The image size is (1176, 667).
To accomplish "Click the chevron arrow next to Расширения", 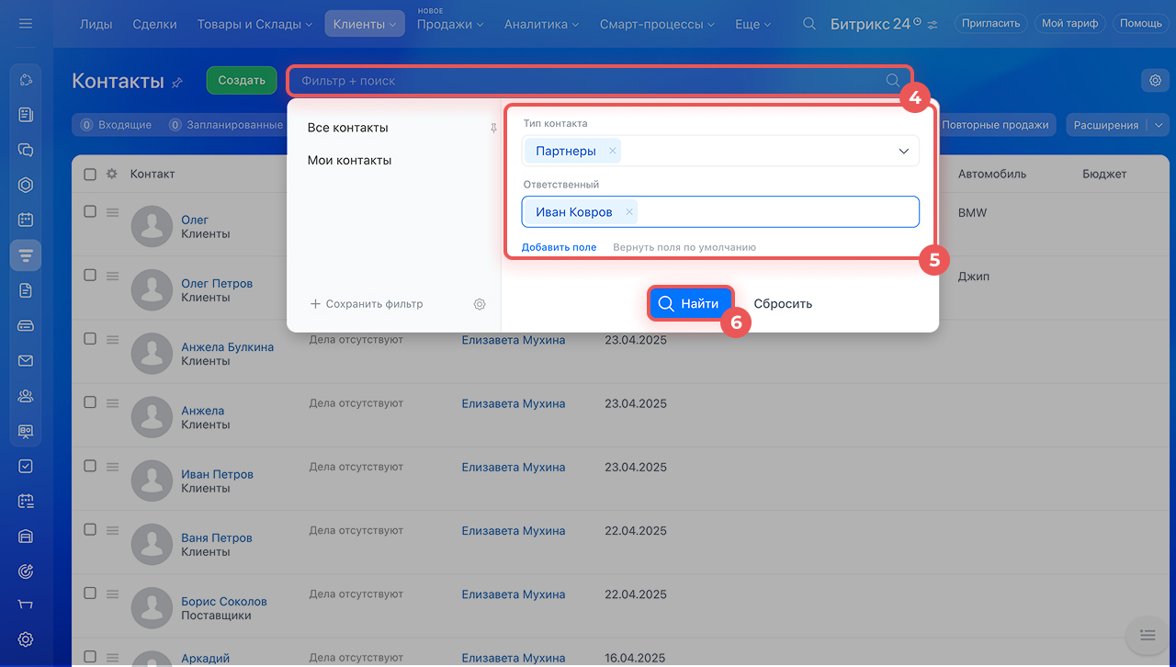I will (1158, 125).
